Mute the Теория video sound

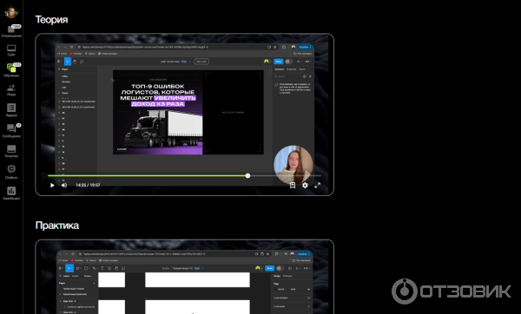pyautogui.click(x=64, y=186)
